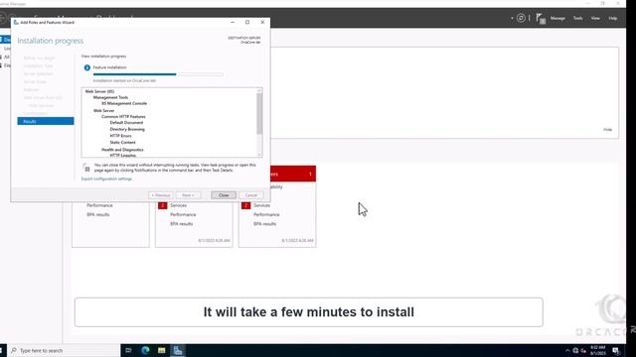Open the View menu in Server Manager

pos(595,18)
